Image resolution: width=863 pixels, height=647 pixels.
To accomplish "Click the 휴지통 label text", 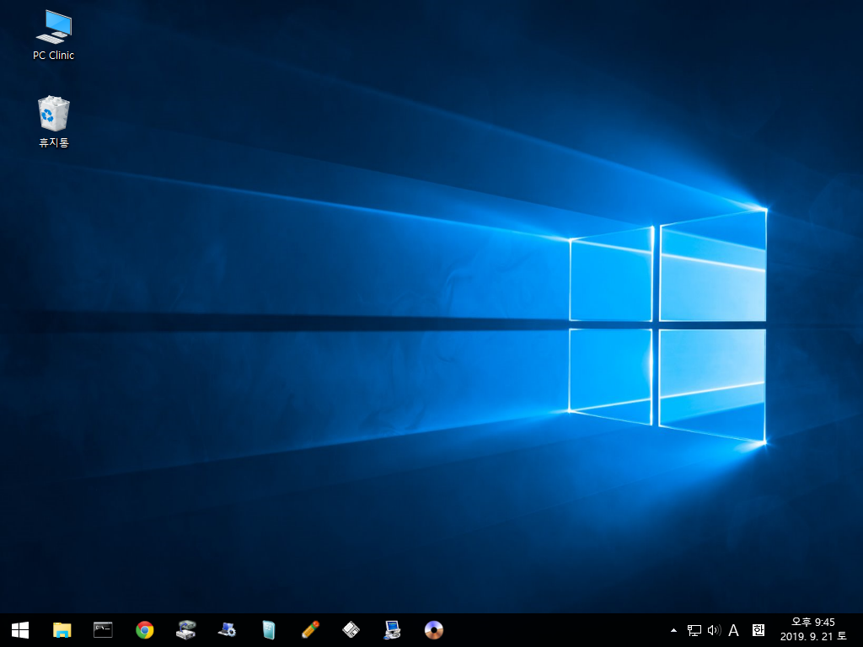I will [53, 142].
